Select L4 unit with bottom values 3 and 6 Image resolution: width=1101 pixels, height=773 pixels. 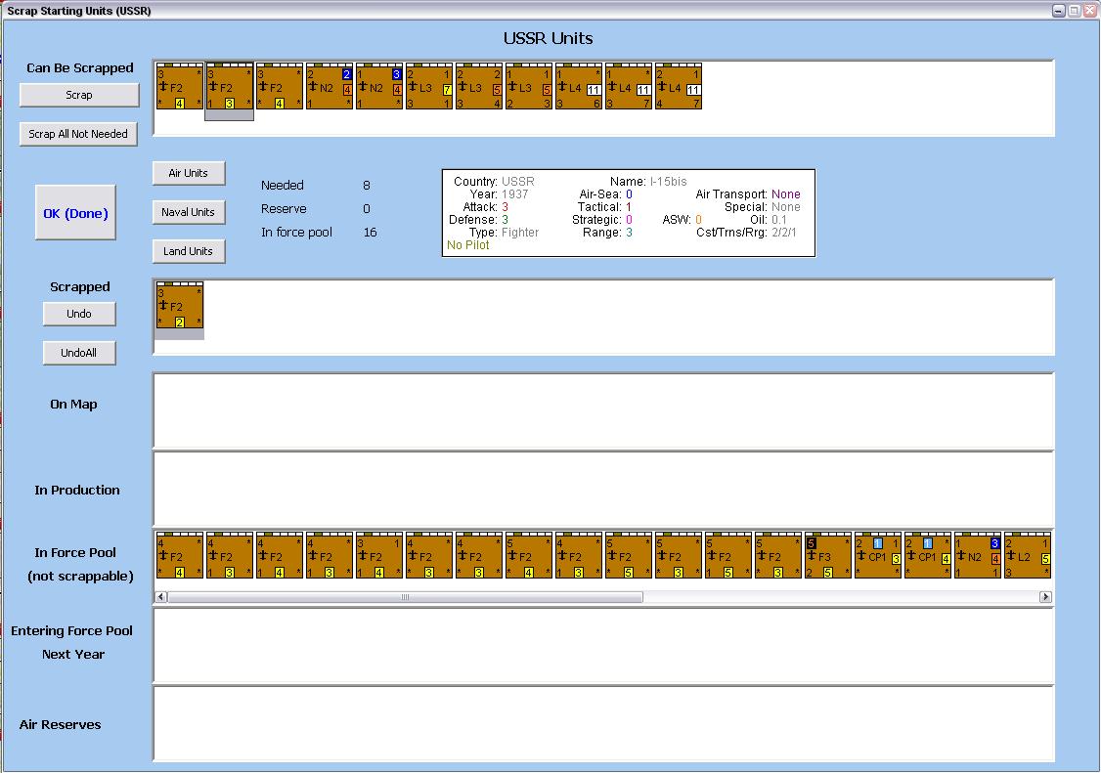(578, 86)
